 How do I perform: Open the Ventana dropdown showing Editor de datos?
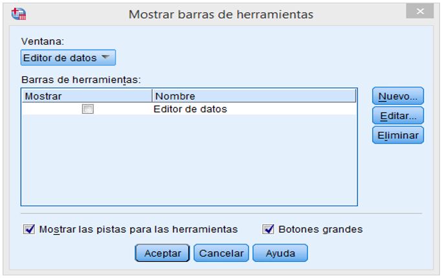68,58
